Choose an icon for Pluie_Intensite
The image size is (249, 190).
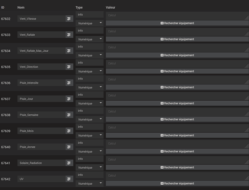[x=69, y=83]
